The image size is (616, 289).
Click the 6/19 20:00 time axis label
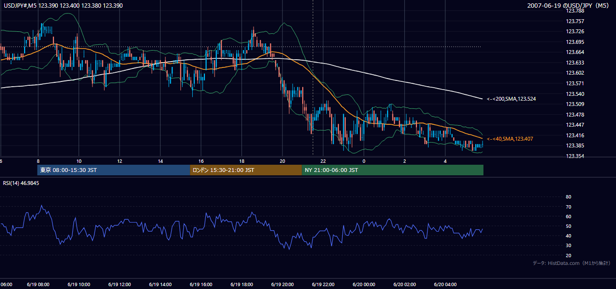click(282, 285)
